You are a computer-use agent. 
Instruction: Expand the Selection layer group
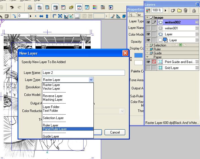147,45
